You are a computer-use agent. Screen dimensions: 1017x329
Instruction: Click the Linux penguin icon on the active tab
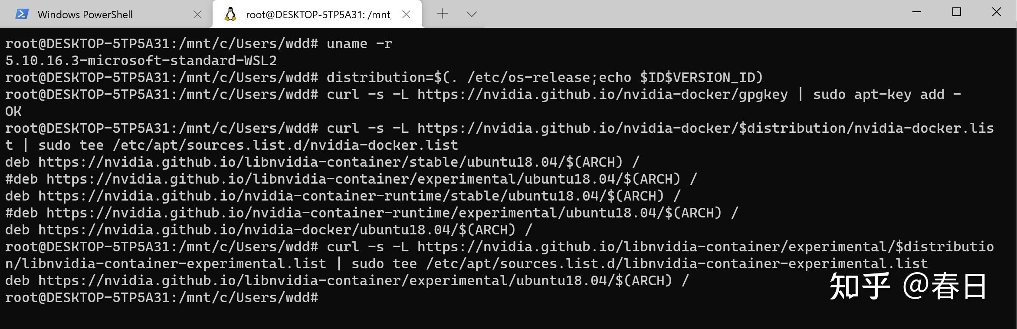point(230,13)
